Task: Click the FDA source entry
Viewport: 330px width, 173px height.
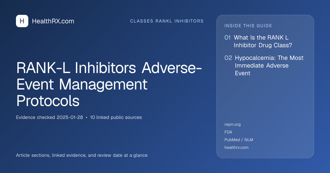Action: tap(228, 132)
